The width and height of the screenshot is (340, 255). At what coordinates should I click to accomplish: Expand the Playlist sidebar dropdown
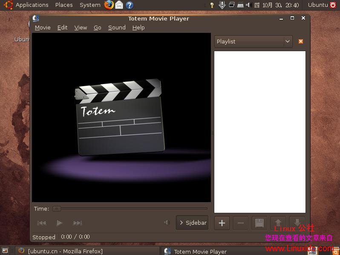coord(253,41)
